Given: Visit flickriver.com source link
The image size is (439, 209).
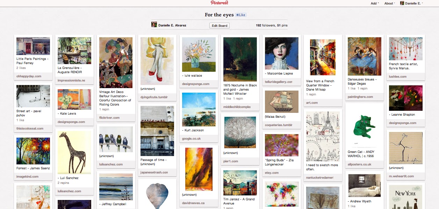Looking at the screenshot, I should [x=109, y=118].
